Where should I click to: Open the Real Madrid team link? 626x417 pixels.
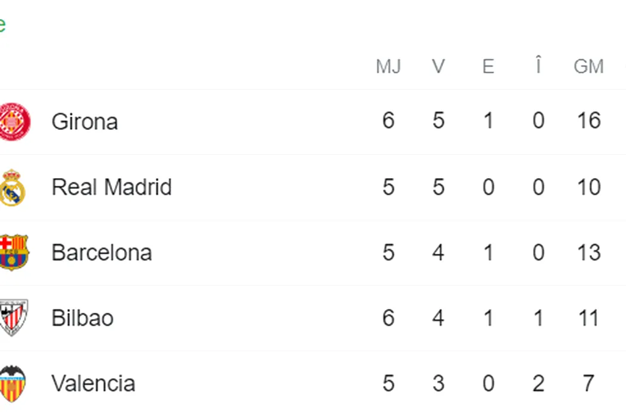coord(112,187)
